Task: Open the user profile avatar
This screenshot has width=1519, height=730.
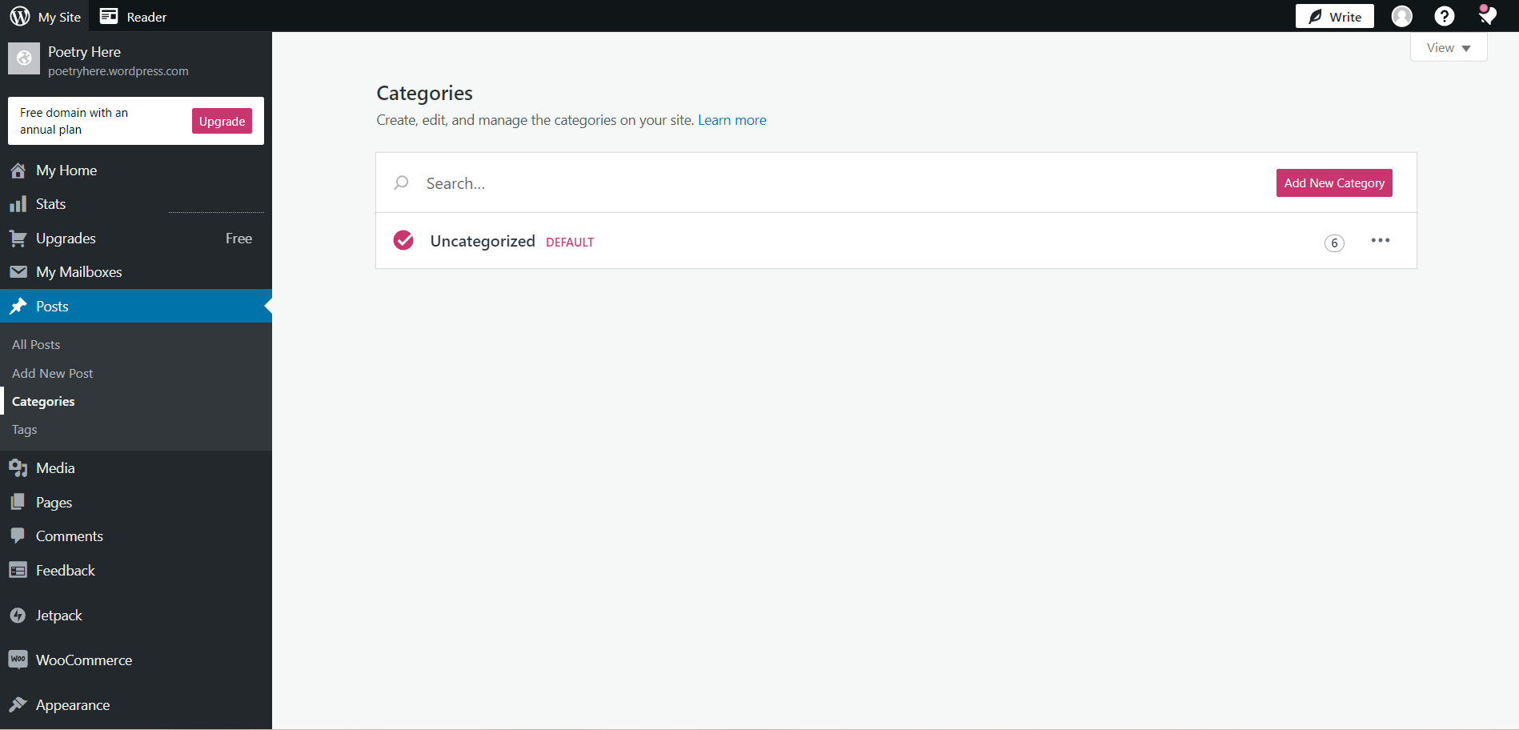Action: (1401, 16)
